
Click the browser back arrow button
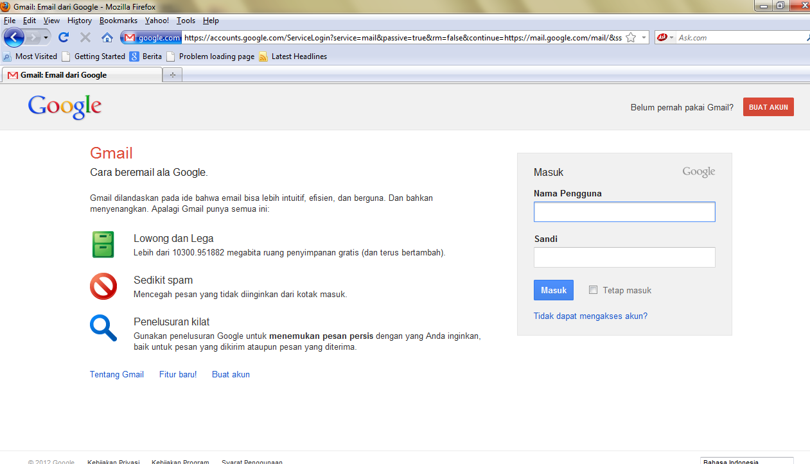tap(13, 37)
